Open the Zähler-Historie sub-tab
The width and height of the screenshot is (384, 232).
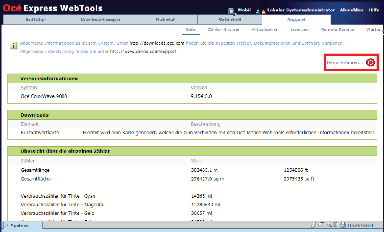click(224, 30)
